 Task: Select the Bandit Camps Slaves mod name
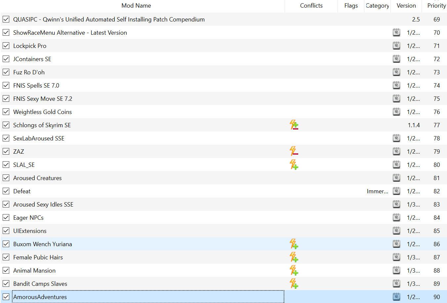[x=40, y=284]
